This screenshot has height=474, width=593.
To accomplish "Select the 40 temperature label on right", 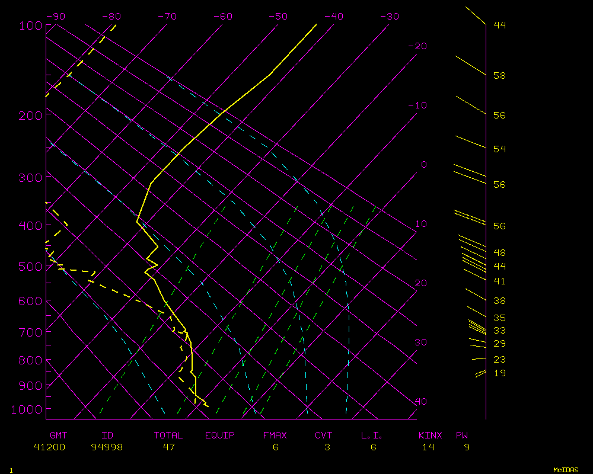I will click(420, 402).
